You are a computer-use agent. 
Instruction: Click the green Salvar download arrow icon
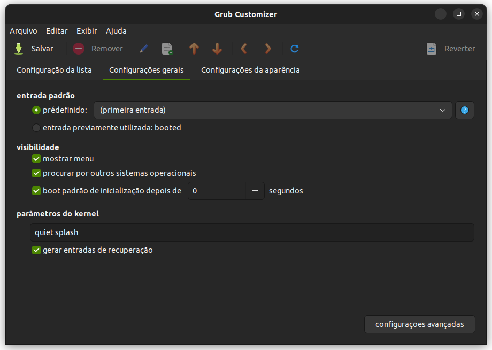(x=19, y=49)
